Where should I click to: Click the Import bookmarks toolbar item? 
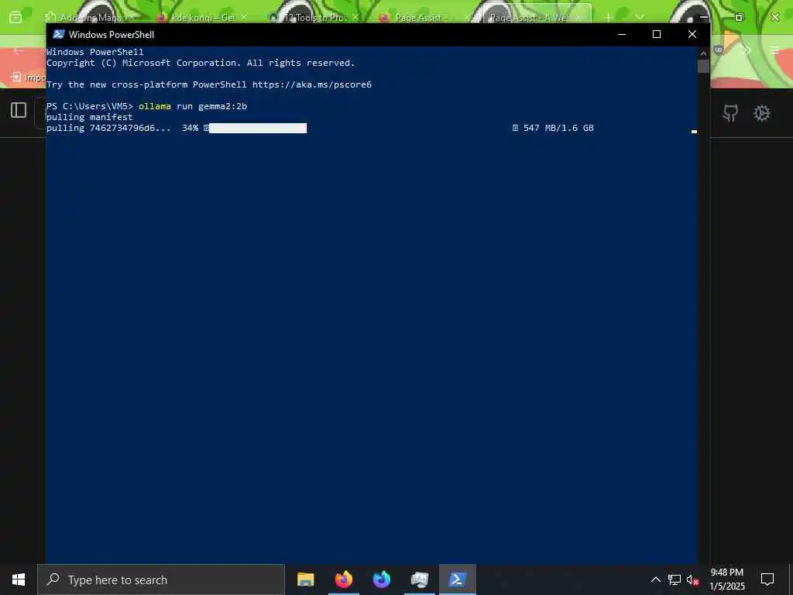[29, 77]
